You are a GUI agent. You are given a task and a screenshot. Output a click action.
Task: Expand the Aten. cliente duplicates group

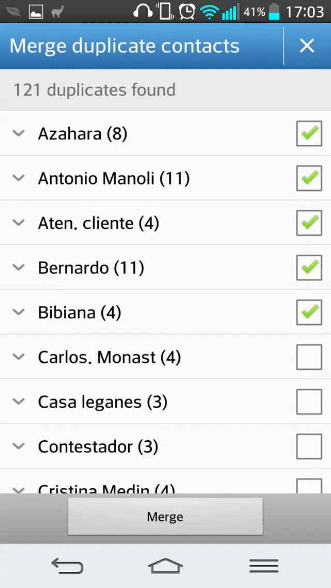click(x=19, y=223)
